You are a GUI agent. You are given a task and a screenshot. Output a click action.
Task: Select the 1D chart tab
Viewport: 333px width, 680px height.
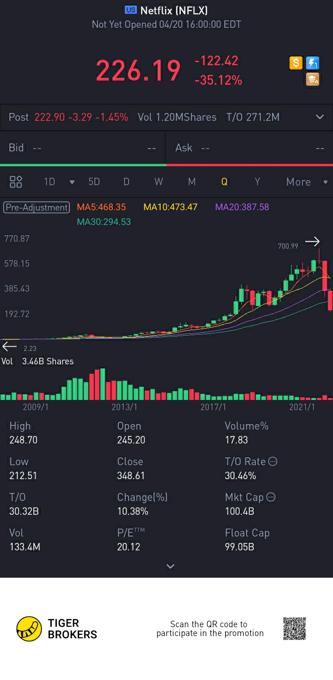[x=49, y=182]
